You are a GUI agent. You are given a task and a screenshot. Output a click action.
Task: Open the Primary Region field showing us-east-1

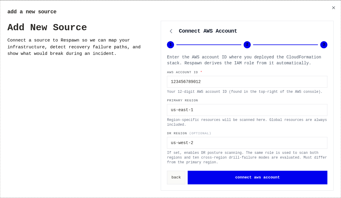(x=247, y=110)
